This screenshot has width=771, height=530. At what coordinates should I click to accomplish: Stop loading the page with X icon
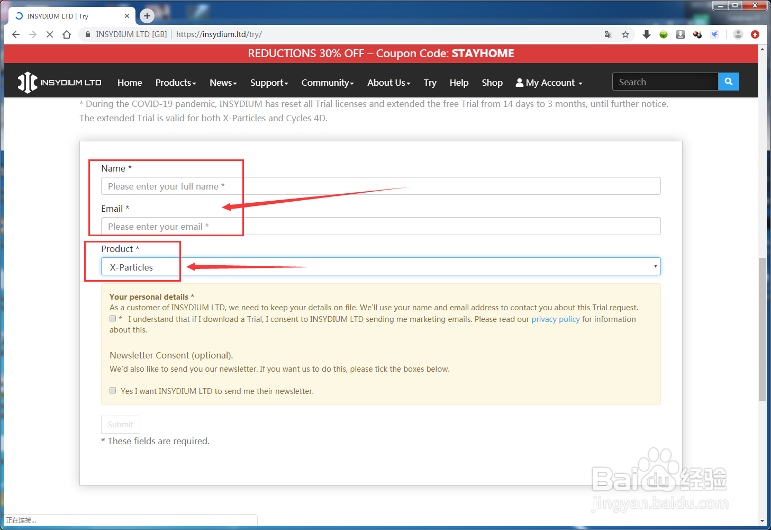tap(50, 34)
